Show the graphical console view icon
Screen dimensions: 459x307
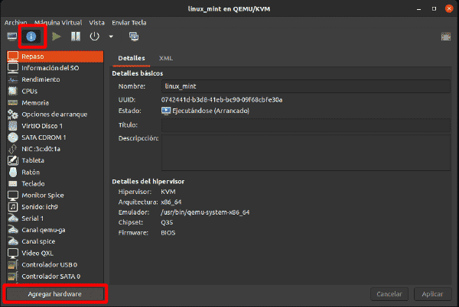coord(12,37)
